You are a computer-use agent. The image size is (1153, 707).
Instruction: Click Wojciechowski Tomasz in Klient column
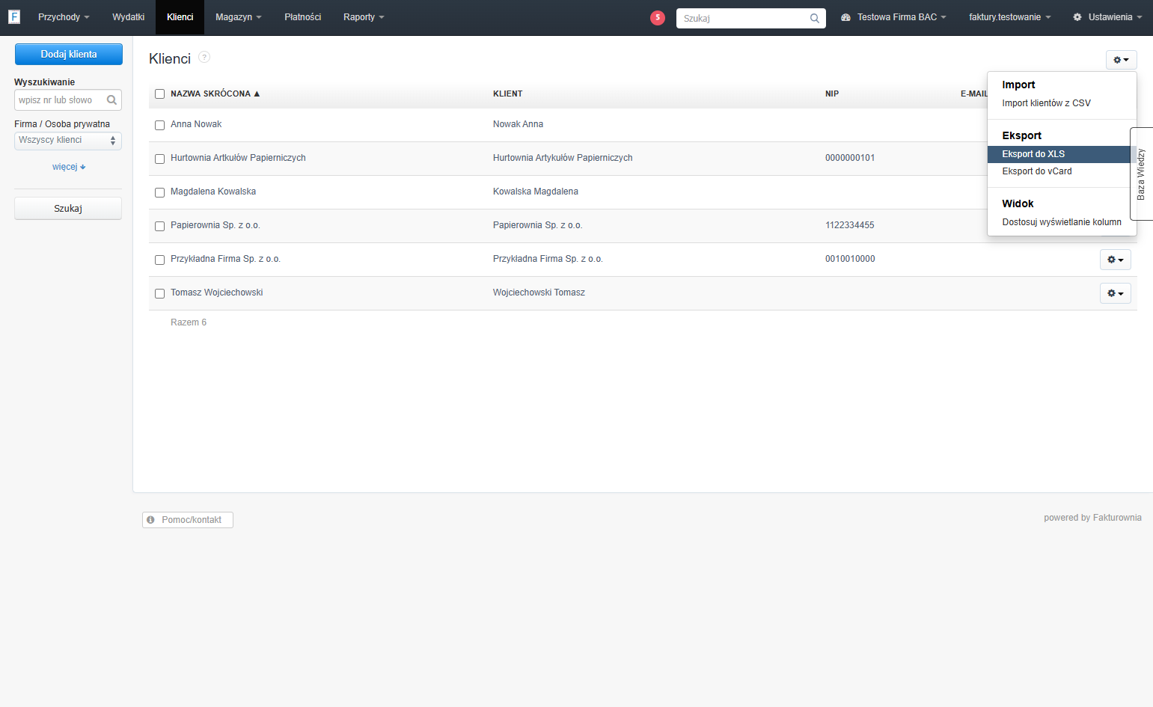tap(539, 293)
